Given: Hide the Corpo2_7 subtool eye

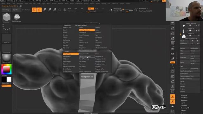Looking at the screenshot, I should click(x=199, y=35).
